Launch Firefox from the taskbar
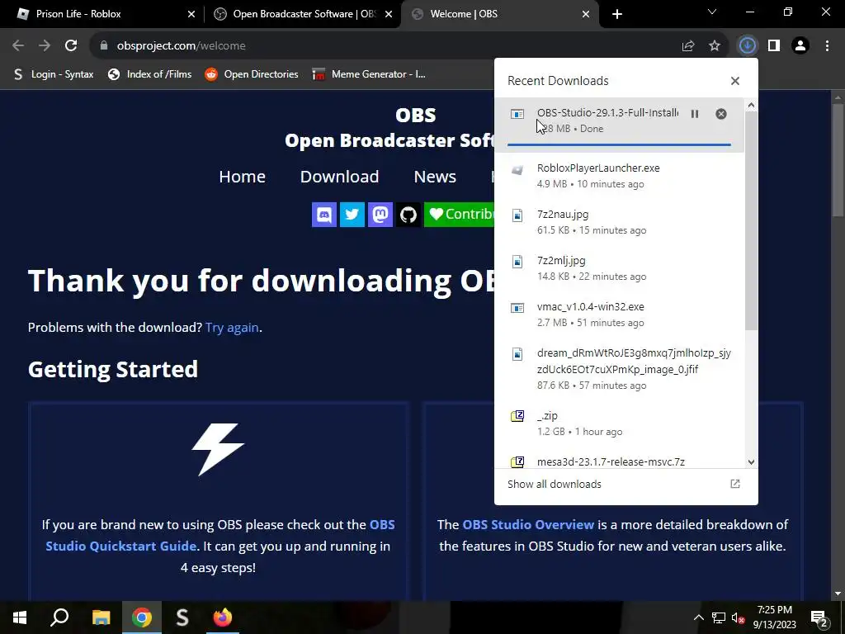Image resolution: width=845 pixels, height=634 pixels. coord(222,617)
